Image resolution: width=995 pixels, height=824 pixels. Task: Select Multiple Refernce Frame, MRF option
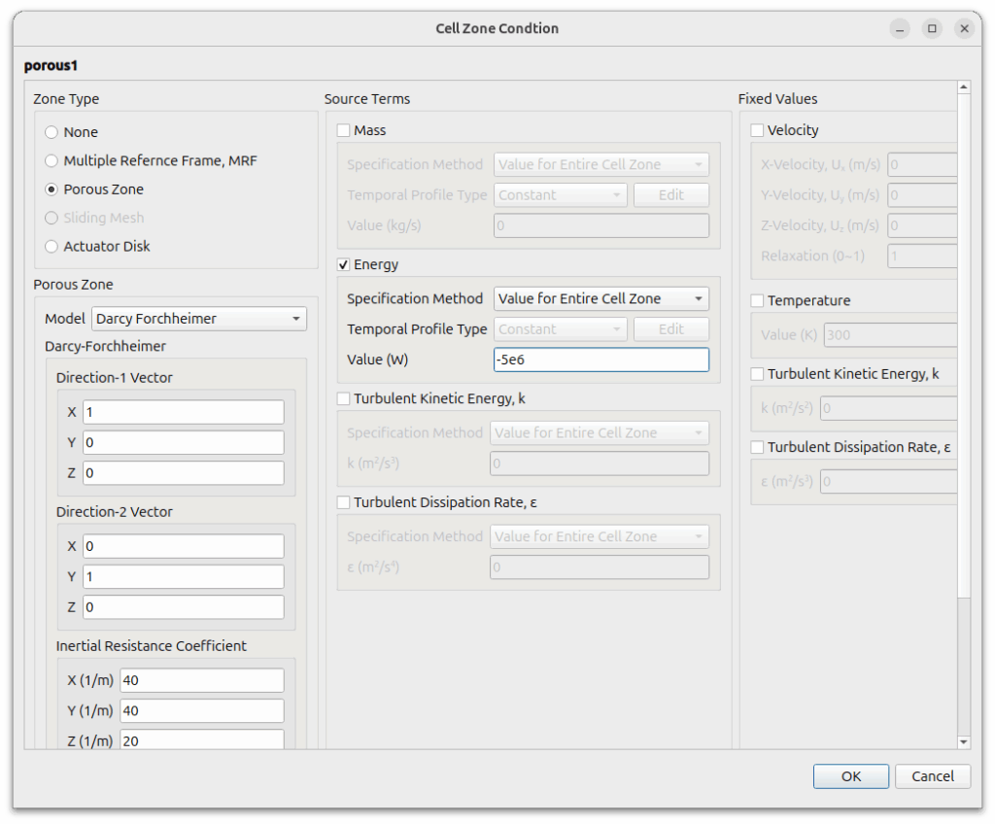[51, 160]
